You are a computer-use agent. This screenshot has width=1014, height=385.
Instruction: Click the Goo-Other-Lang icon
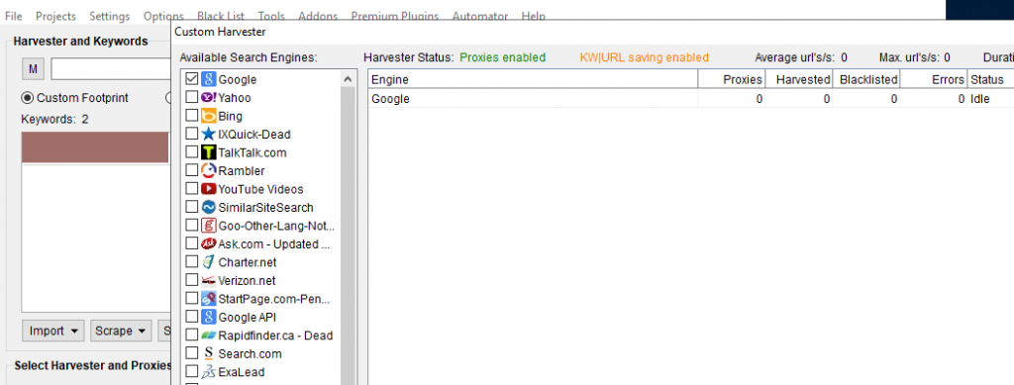point(208,226)
